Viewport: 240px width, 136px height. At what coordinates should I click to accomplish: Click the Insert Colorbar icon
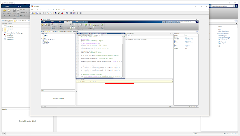click(x=71, y=13)
